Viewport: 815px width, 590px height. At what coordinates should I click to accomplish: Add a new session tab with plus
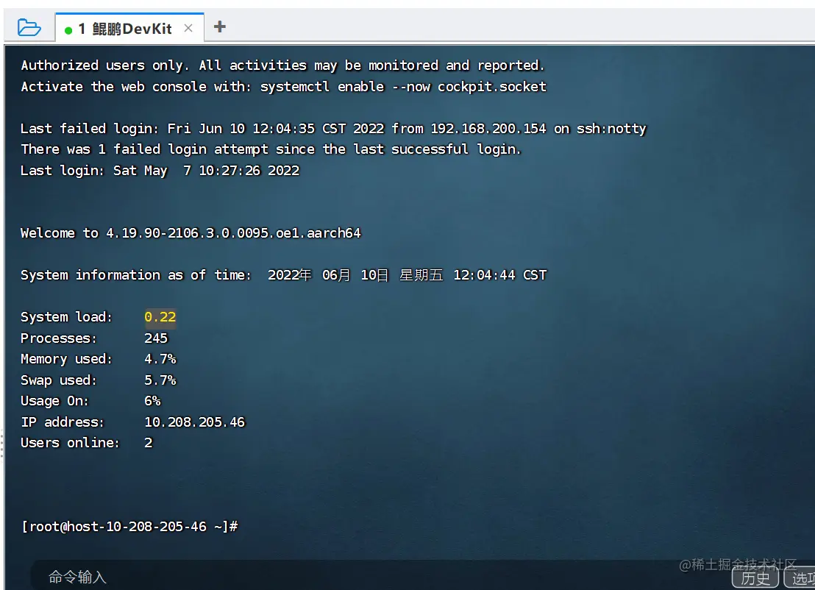coord(220,26)
